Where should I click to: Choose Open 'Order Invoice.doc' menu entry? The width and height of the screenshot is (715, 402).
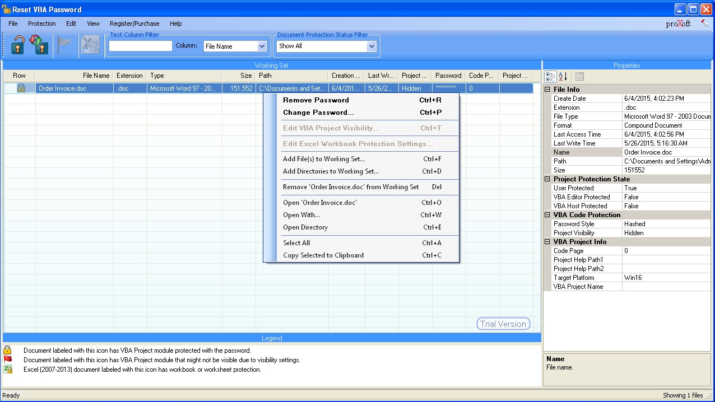pyautogui.click(x=362, y=203)
